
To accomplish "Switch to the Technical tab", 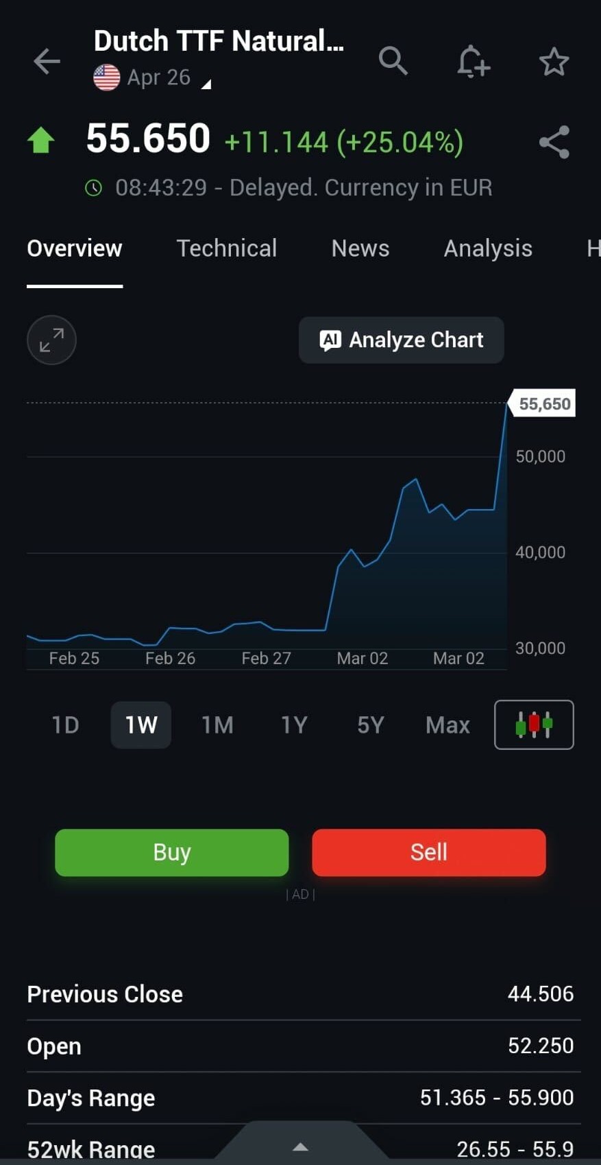I will tap(227, 248).
